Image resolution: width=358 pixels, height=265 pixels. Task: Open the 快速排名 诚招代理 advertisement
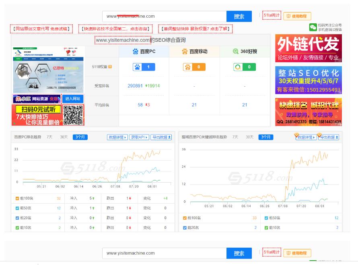(309, 112)
